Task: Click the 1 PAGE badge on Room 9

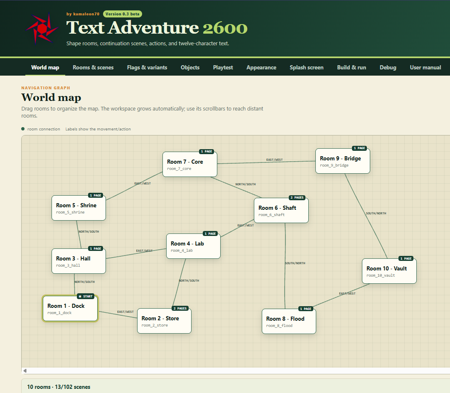Action: coord(359,148)
